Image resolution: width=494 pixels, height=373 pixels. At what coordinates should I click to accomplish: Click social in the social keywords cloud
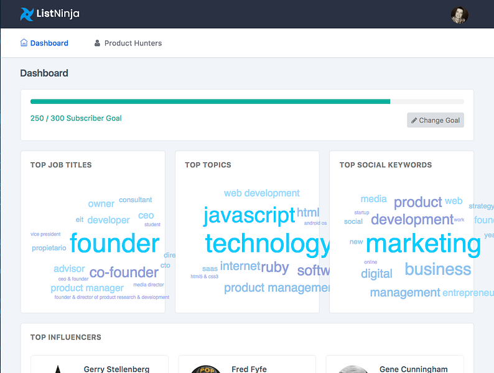353,221
